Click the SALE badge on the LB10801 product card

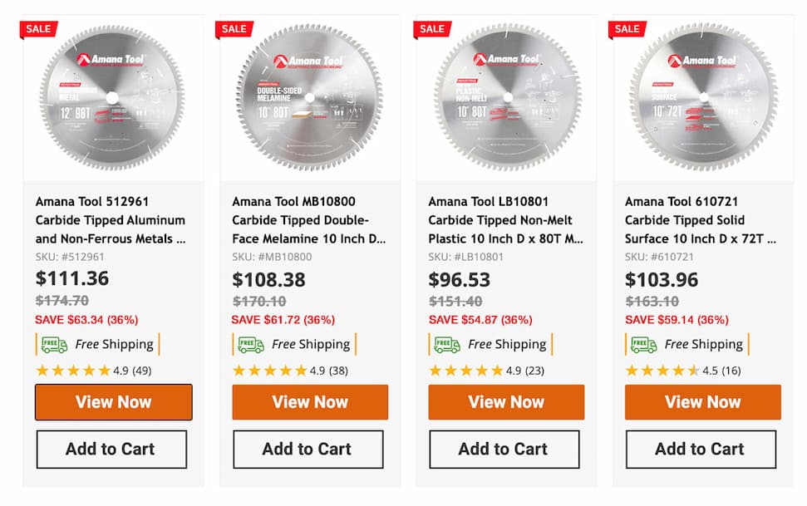pos(431,28)
